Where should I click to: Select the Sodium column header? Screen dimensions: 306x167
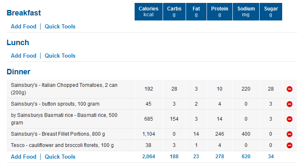[246, 12]
